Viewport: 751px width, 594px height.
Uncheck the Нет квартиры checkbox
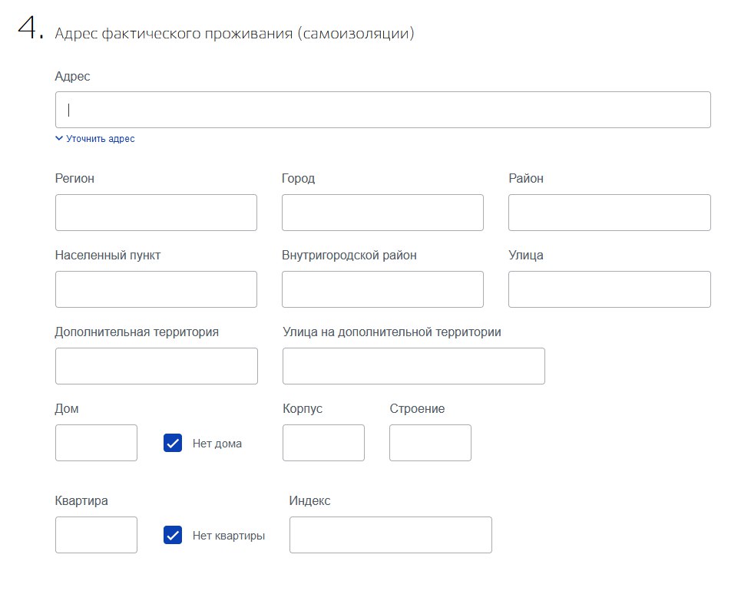(x=173, y=535)
